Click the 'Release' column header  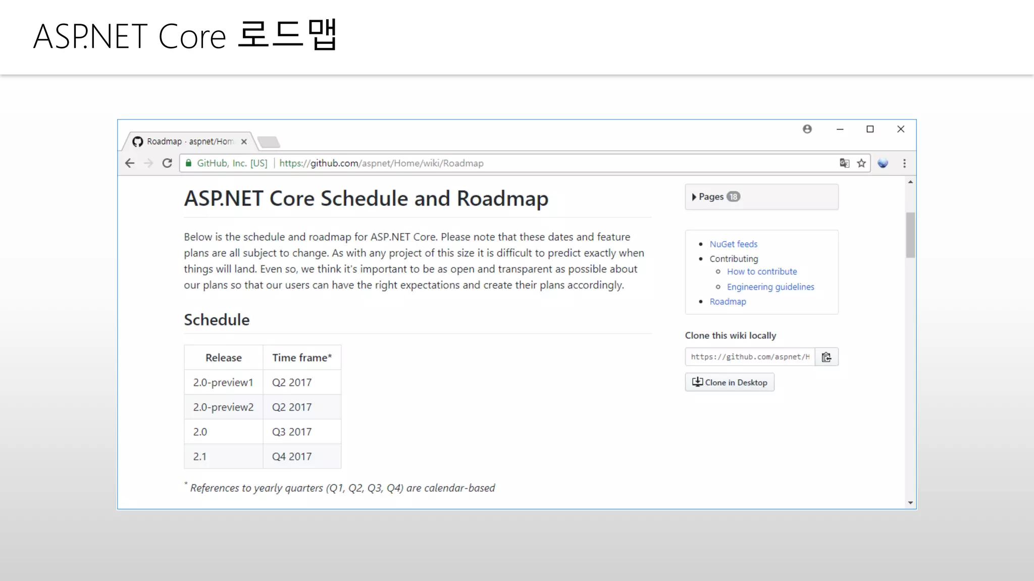pyautogui.click(x=223, y=358)
